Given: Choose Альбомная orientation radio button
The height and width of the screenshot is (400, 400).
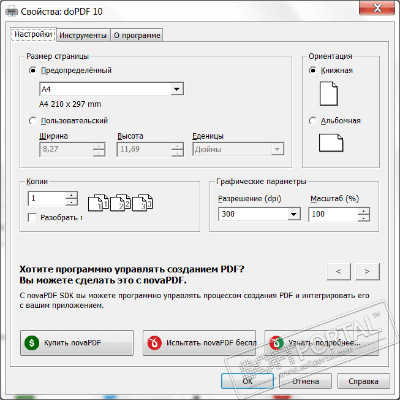Looking at the screenshot, I should [312, 121].
